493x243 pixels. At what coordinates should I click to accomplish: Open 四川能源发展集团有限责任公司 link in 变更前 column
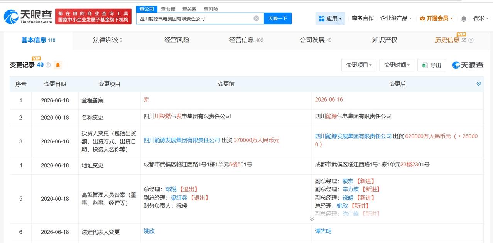click(182, 140)
